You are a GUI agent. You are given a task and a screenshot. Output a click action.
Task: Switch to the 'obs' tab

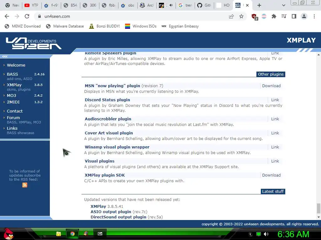128,5
